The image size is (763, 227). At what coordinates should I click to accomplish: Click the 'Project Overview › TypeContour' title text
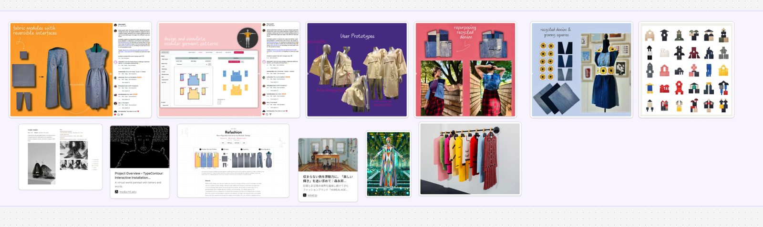pos(139,176)
